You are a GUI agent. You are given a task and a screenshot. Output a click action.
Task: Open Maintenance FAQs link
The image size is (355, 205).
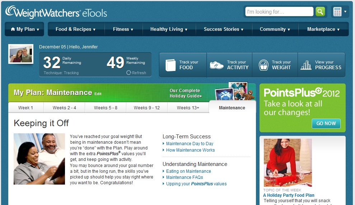pyautogui.click(x=184, y=177)
